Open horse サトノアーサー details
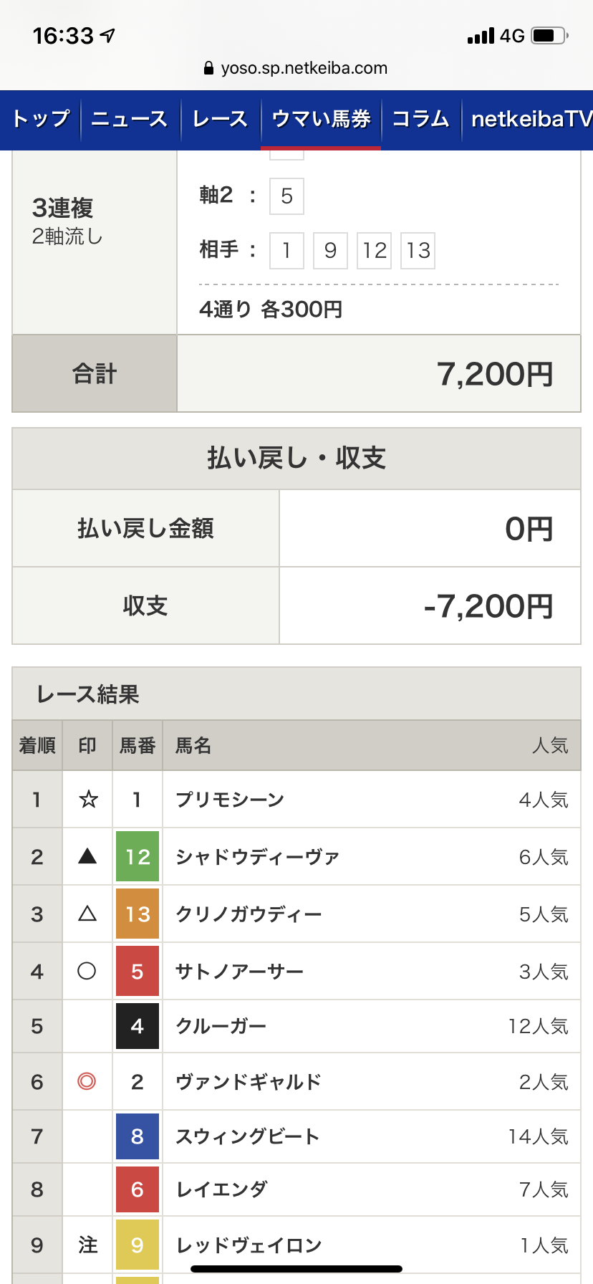This screenshot has width=593, height=1284. tap(240, 971)
